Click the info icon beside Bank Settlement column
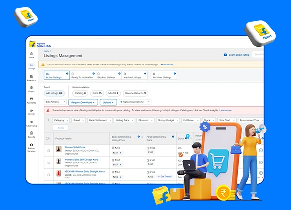Viewport: 291px width, 210px height. tap(138, 137)
